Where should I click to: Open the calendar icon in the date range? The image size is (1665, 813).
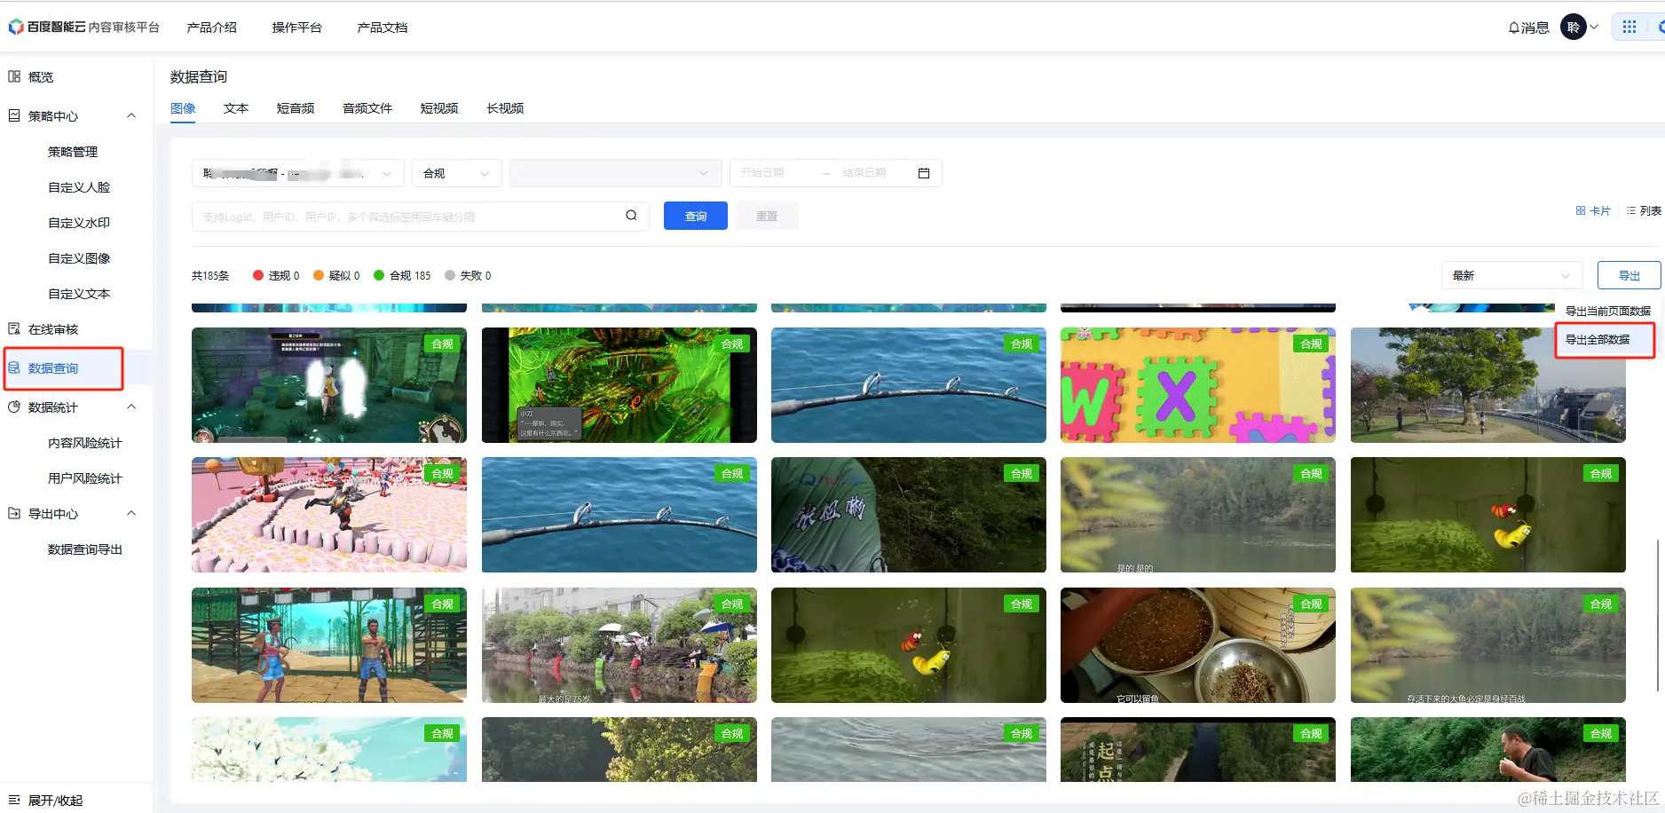click(x=924, y=173)
